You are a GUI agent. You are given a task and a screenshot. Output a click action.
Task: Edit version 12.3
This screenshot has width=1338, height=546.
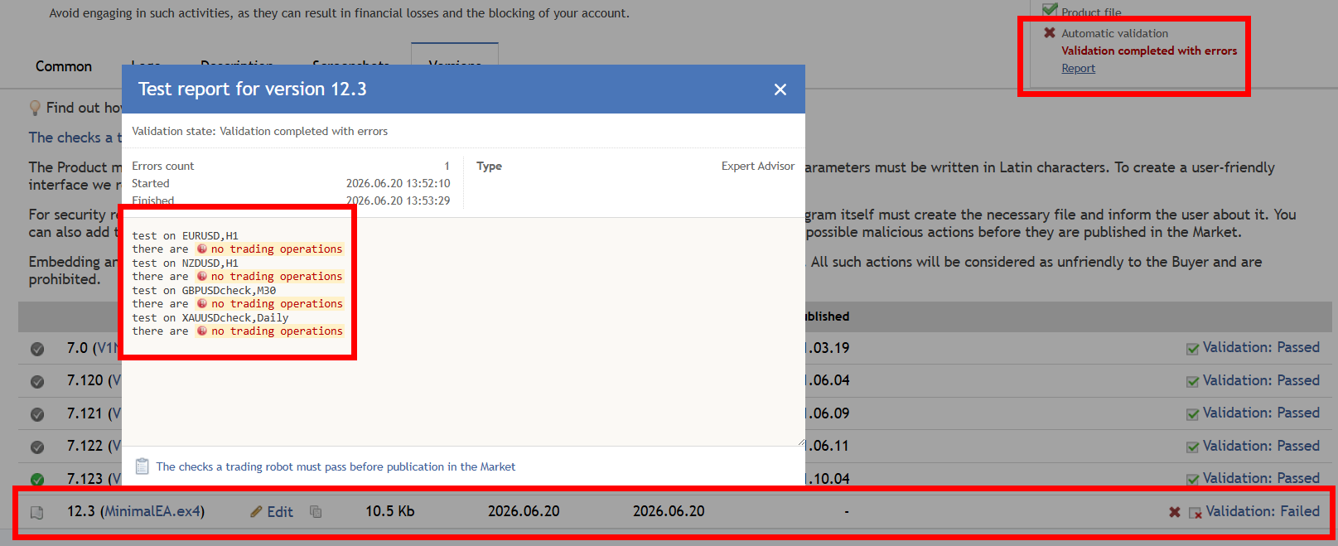(x=280, y=512)
